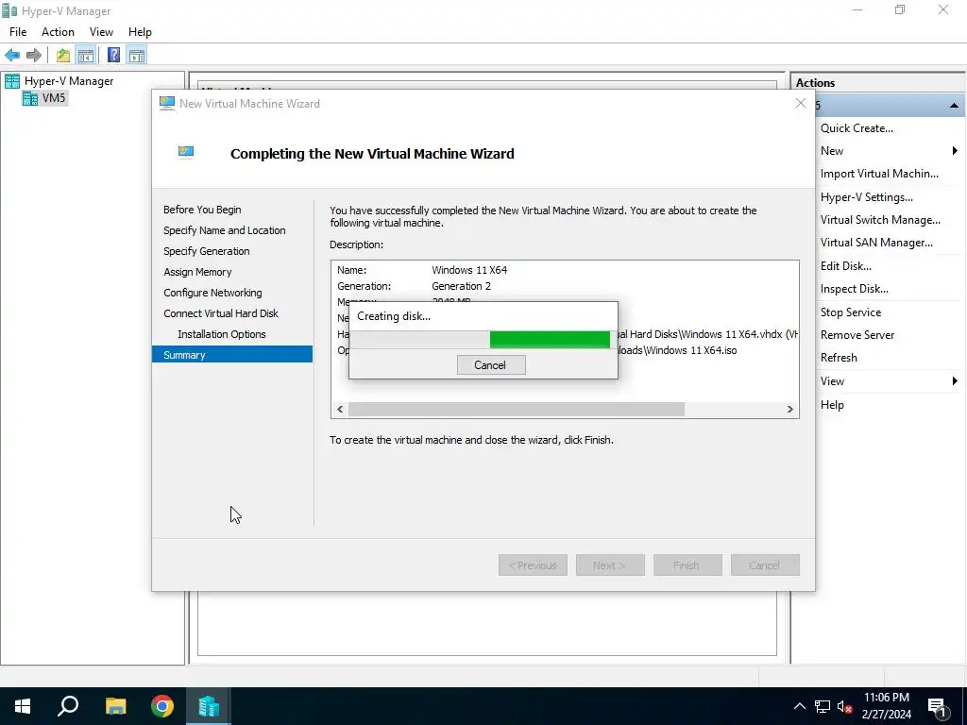
Task: Open Virtual Switch Manager action
Action: tap(880, 220)
